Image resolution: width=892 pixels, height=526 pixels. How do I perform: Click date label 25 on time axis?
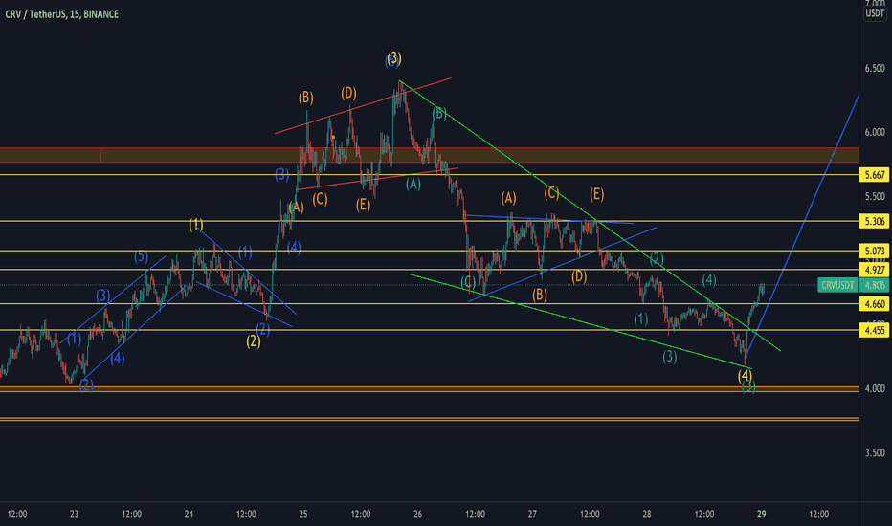(303, 515)
